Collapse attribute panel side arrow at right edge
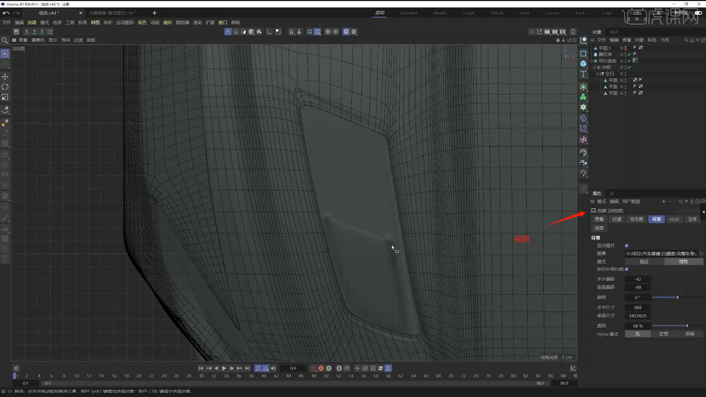706x397 pixels. pyautogui.click(x=703, y=212)
